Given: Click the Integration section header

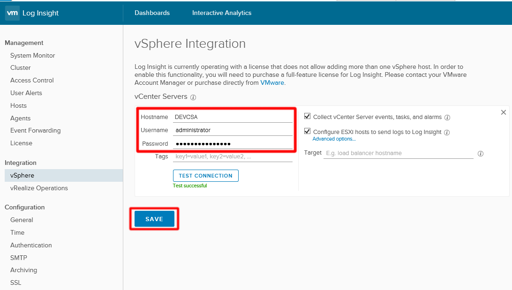Looking at the screenshot, I should (21, 163).
